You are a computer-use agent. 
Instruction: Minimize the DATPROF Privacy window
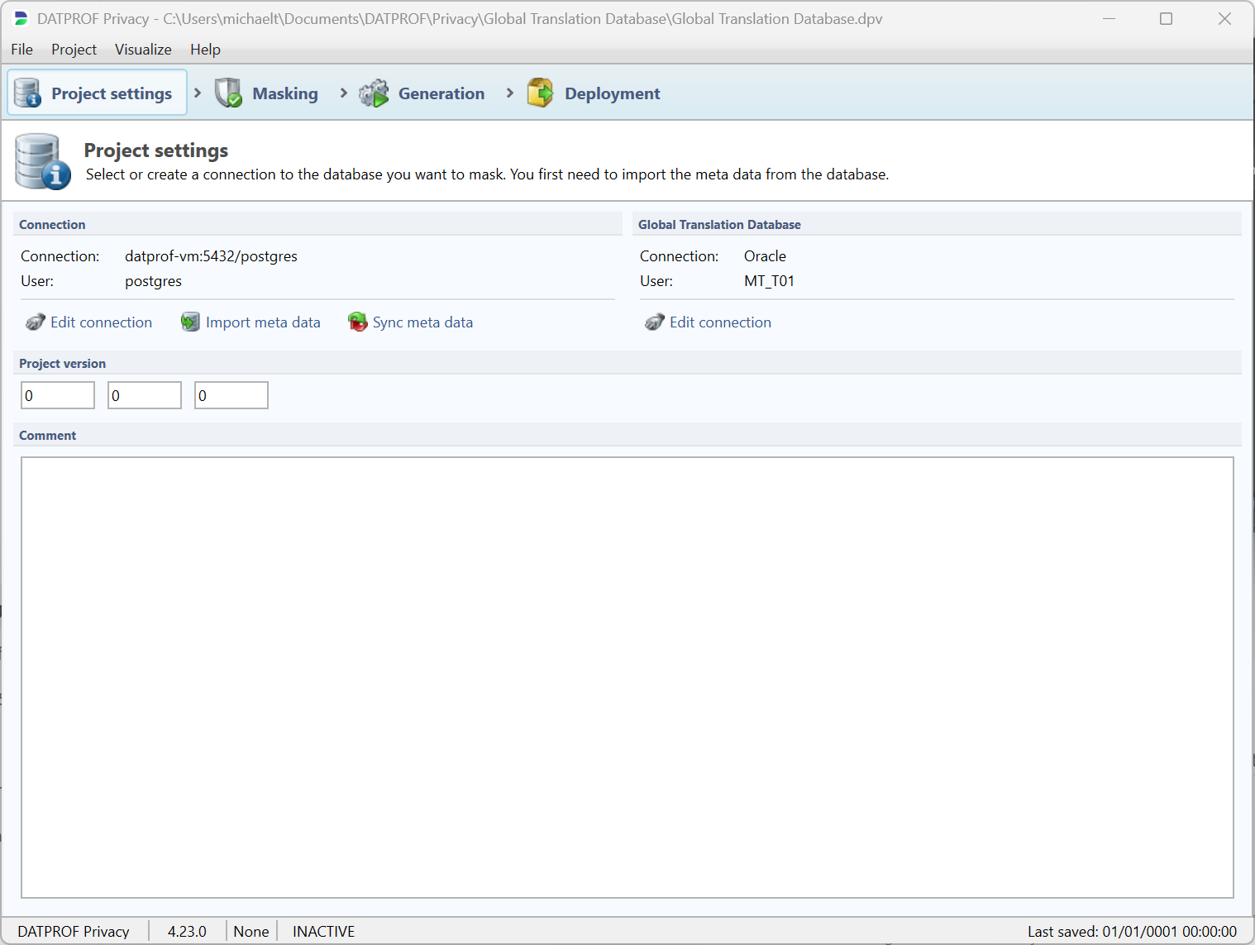click(1109, 18)
